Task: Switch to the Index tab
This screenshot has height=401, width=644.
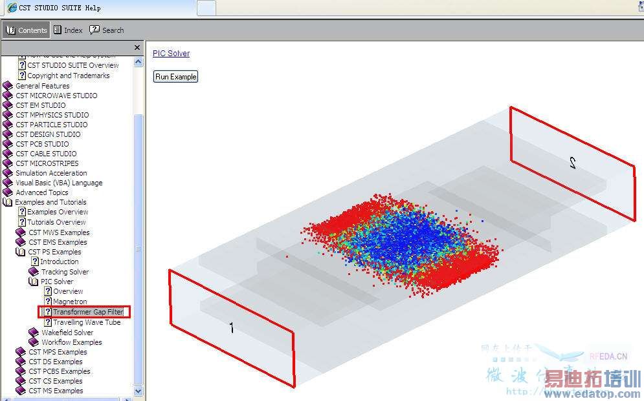Action: pos(68,30)
